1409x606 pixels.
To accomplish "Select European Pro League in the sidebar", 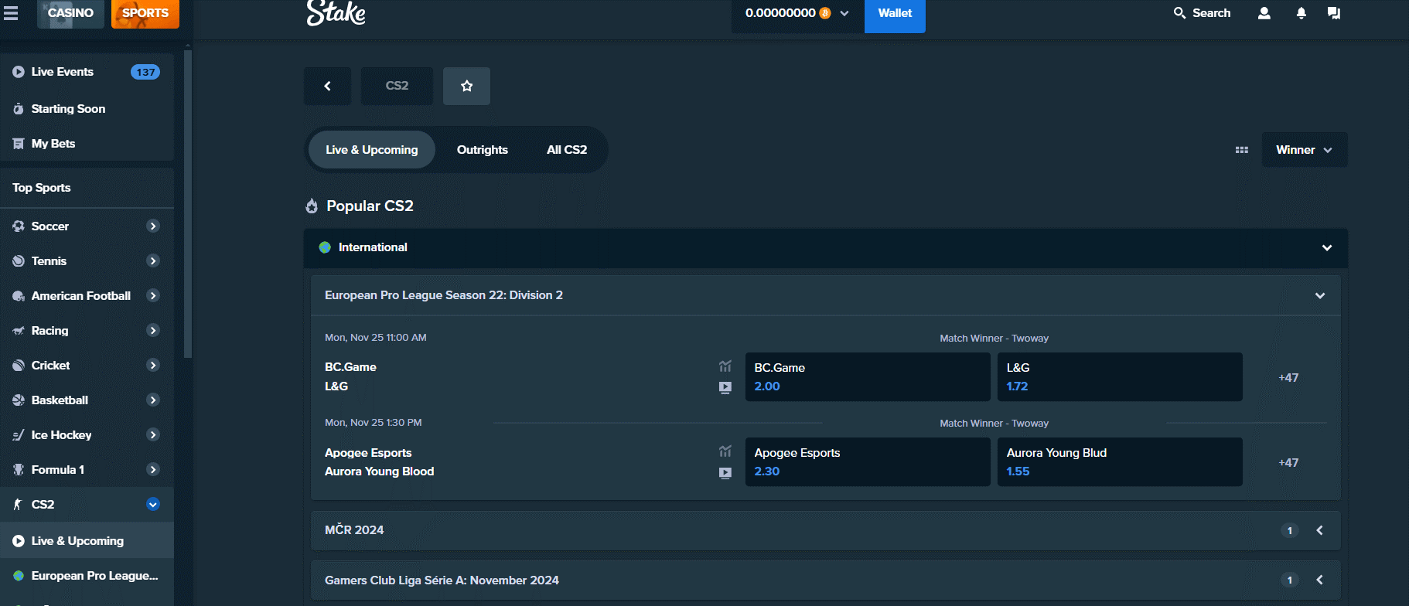I will click(x=87, y=576).
